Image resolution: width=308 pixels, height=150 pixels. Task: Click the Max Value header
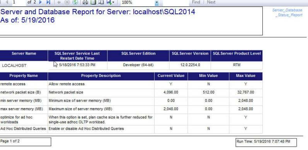(245, 76)
